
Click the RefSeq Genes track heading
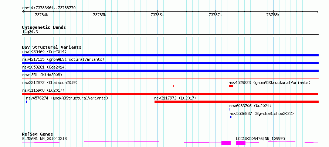(x=38, y=134)
